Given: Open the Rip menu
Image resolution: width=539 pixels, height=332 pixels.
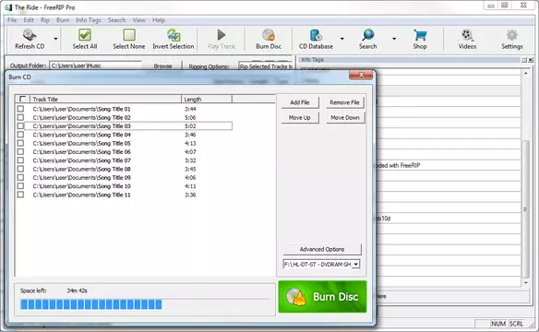Looking at the screenshot, I should [x=45, y=20].
